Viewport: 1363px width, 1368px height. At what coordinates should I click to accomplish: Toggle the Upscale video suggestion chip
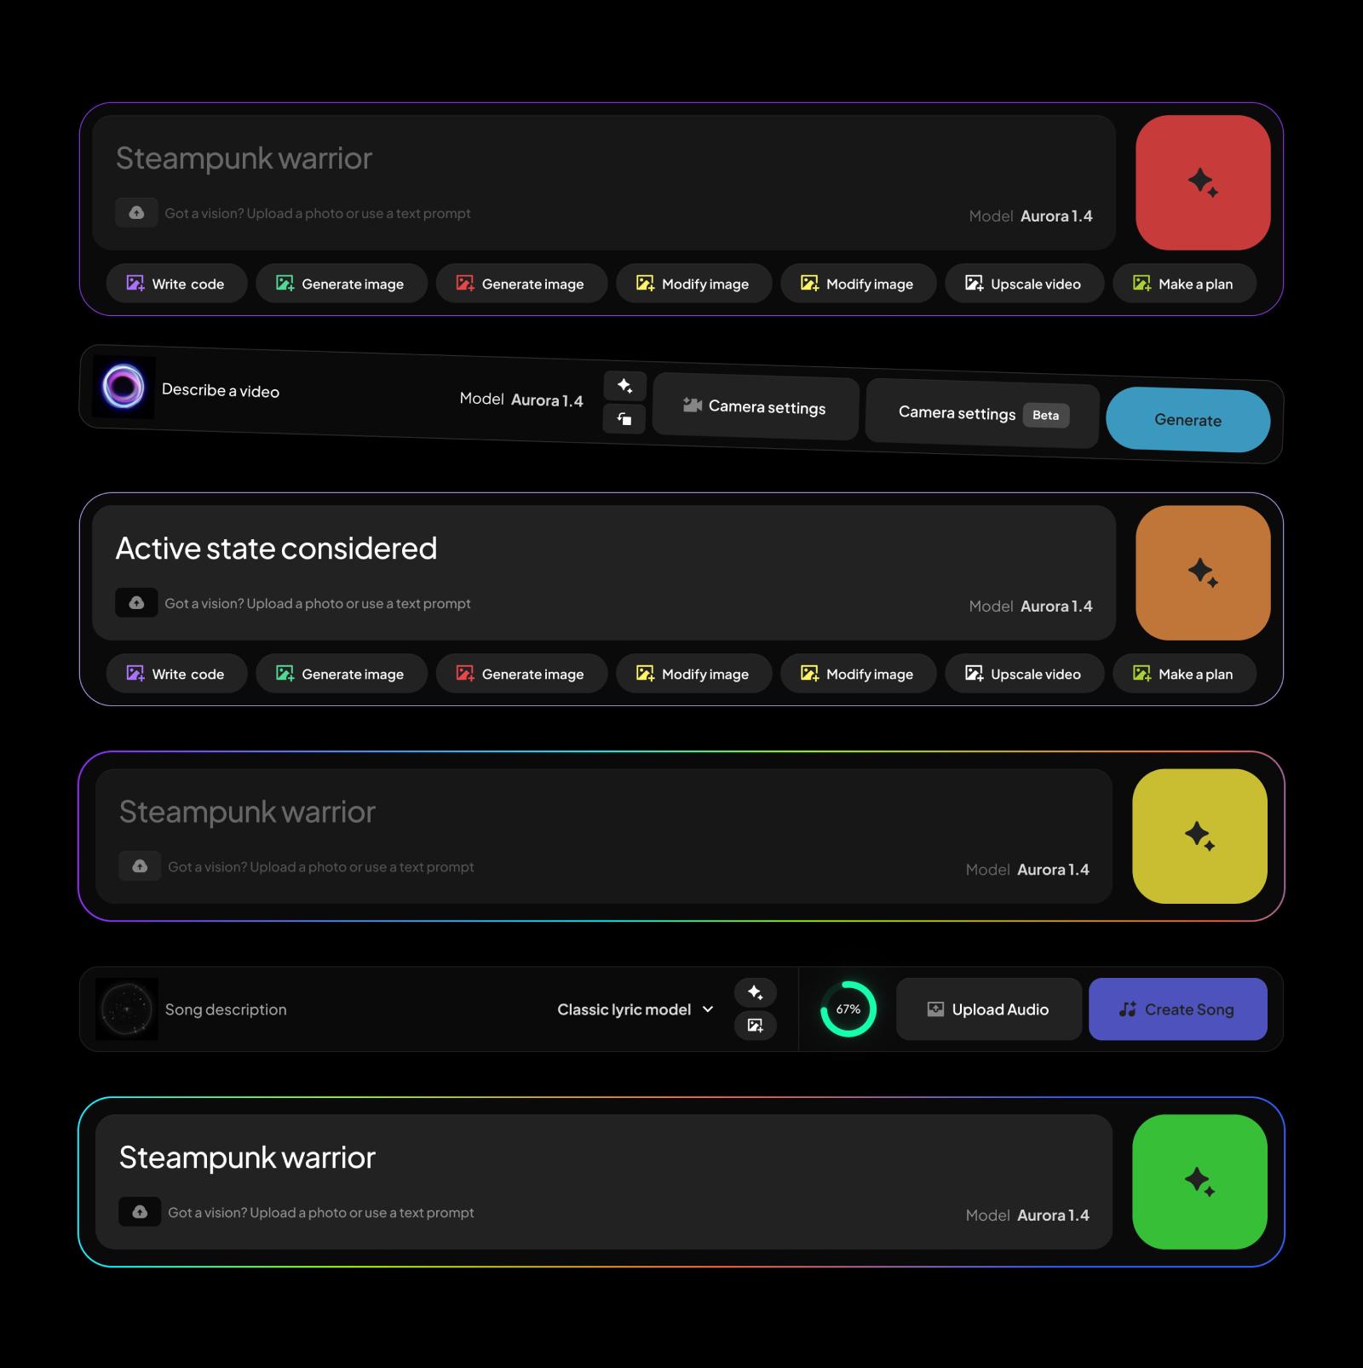(x=1024, y=284)
